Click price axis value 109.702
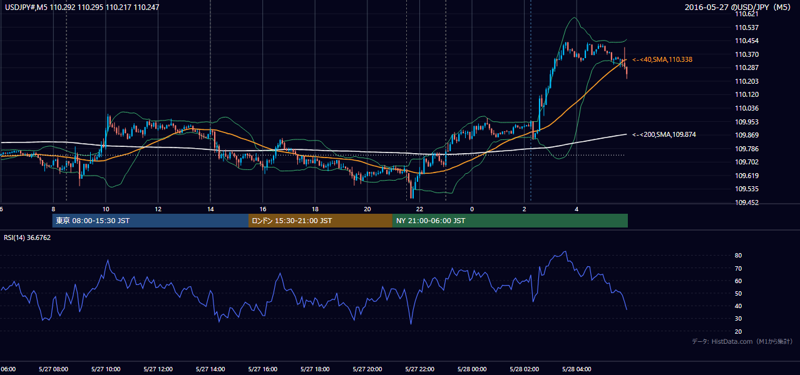The width and height of the screenshot is (800, 375). coord(747,162)
